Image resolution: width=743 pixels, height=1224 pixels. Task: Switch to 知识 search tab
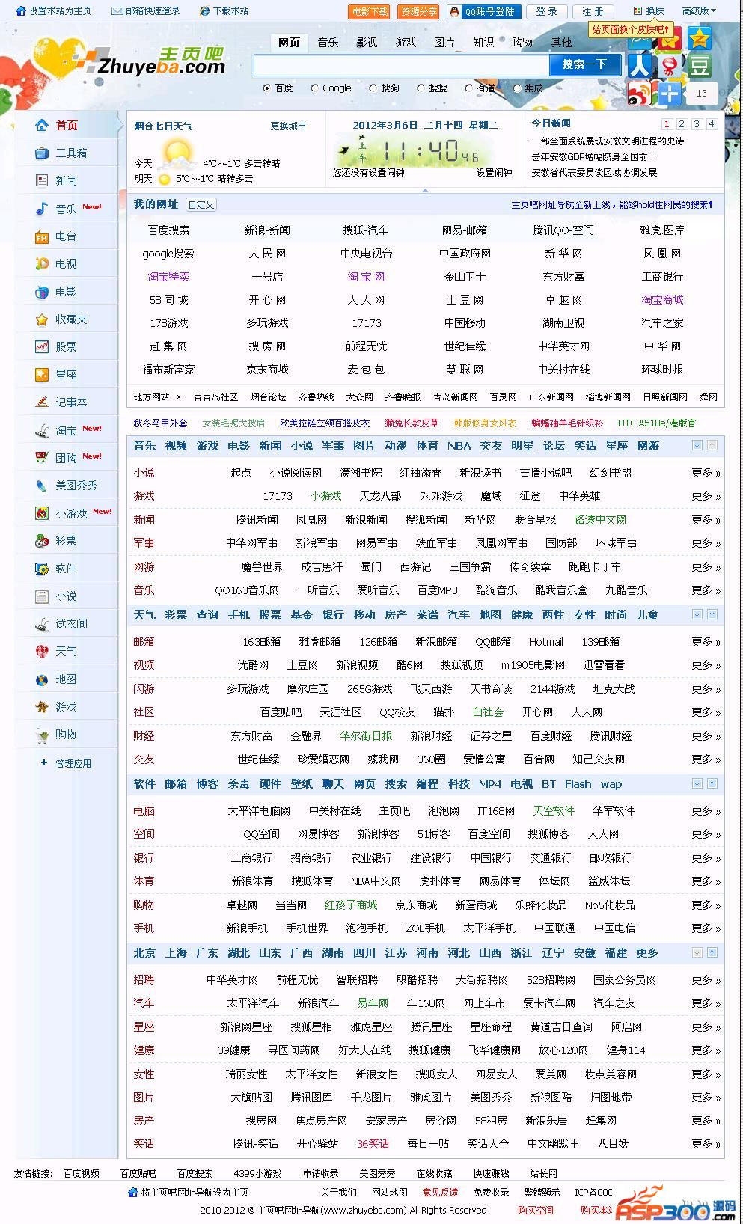point(483,43)
